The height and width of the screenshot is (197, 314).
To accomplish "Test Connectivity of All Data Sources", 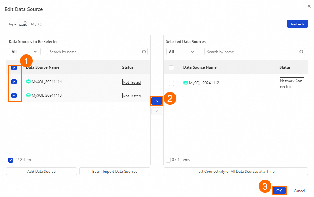I will [x=235, y=172].
